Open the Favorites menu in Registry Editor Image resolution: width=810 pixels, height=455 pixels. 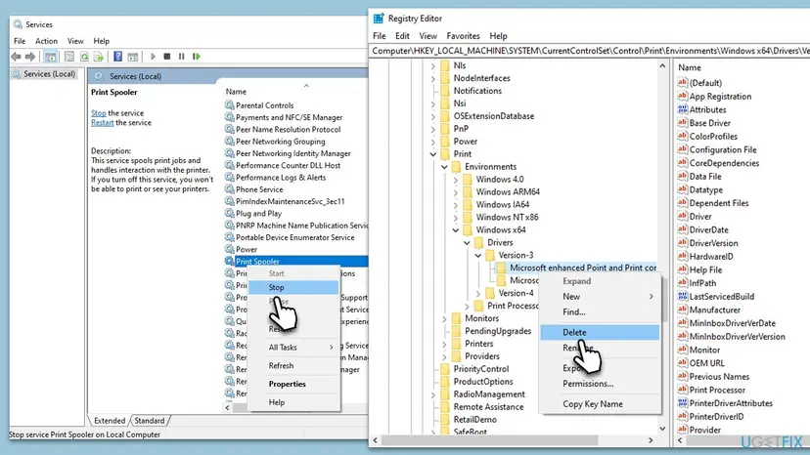click(463, 35)
